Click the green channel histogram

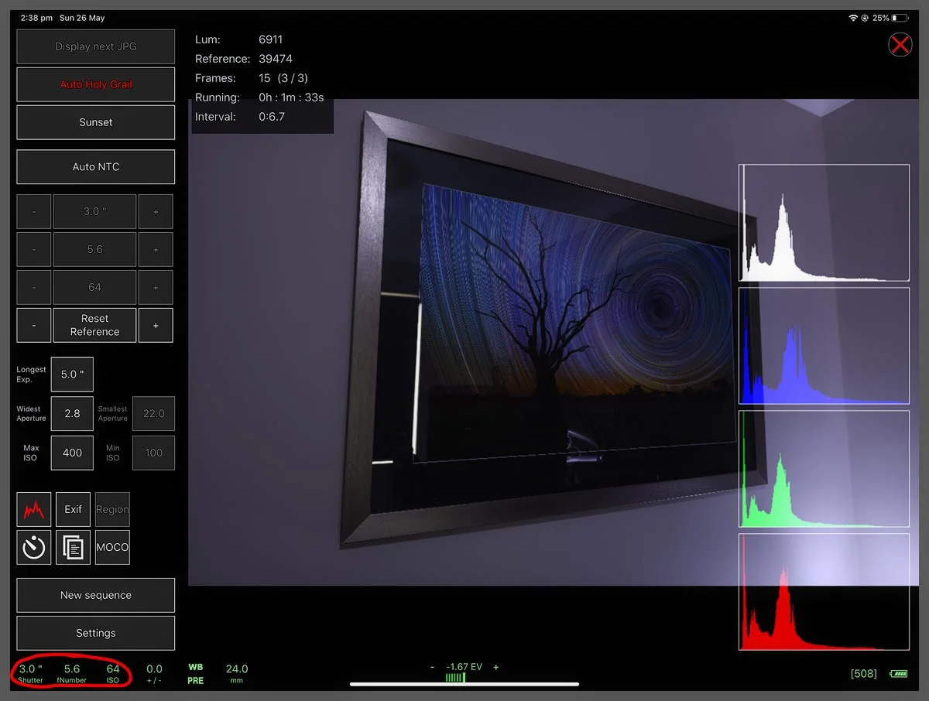click(x=824, y=469)
